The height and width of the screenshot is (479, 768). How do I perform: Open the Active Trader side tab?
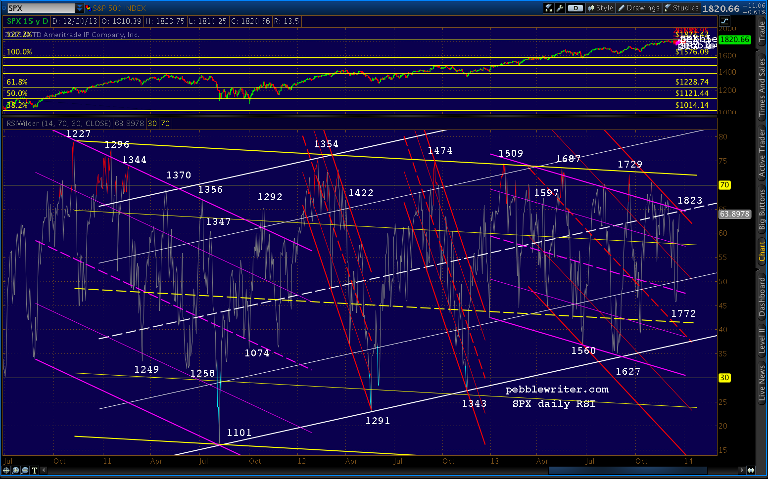[762, 153]
